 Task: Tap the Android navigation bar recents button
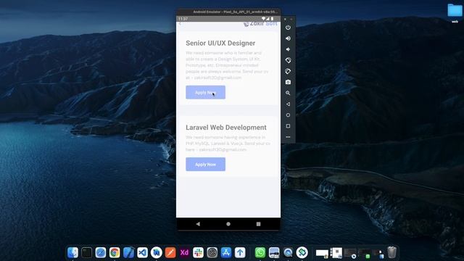(258, 224)
